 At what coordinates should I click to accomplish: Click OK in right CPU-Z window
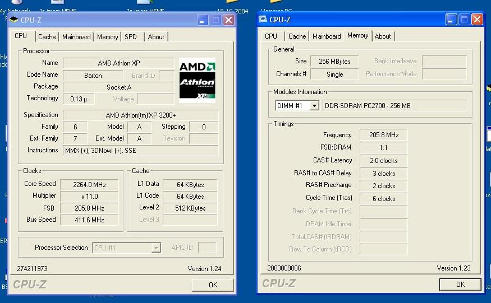(460, 285)
